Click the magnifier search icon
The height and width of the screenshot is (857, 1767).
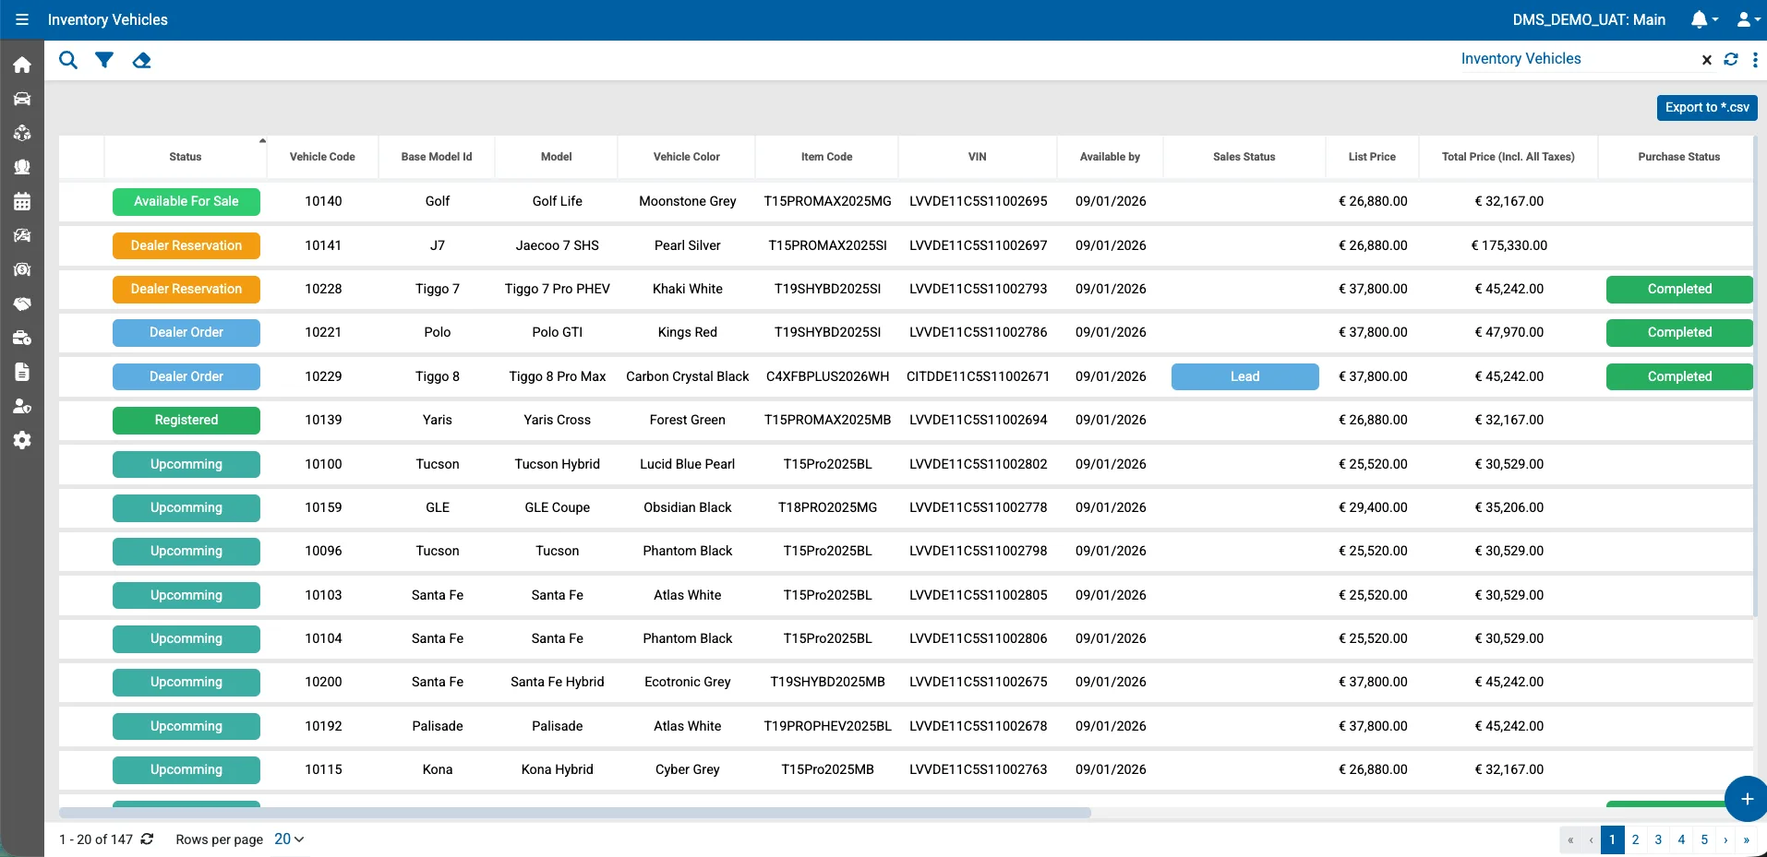[x=68, y=60]
